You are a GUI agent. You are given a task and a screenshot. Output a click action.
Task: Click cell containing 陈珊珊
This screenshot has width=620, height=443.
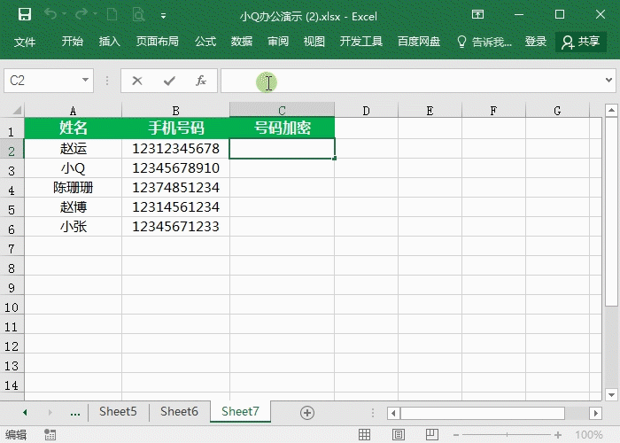point(74,188)
